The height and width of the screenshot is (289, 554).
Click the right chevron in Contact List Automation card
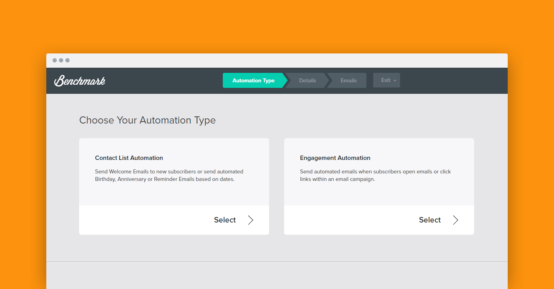[x=250, y=220]
